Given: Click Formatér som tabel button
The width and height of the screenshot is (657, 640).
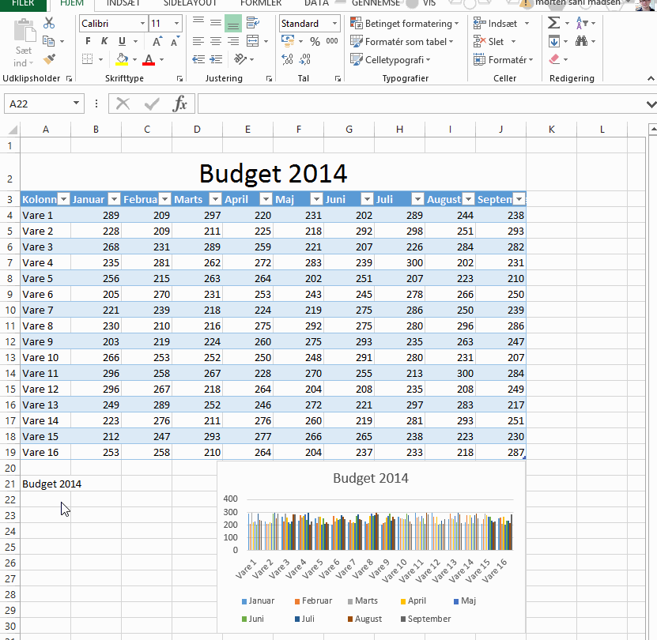Looking at the screenshot, I should pos(402,42).
